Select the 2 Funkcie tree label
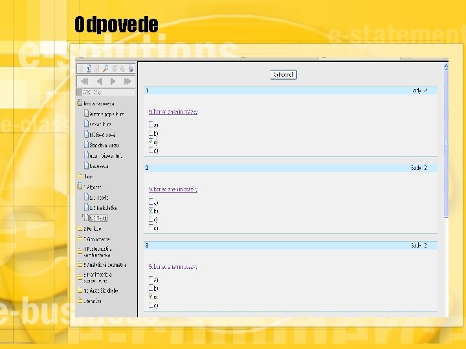Image resolution: width=466 pixels, height=349 pixels. point(93,229)
